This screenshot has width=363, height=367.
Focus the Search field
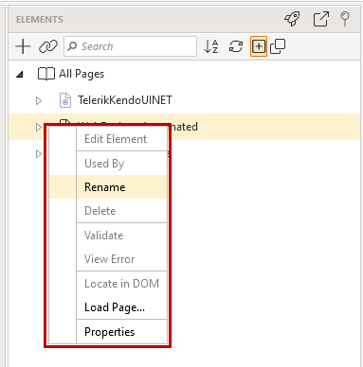130,46
